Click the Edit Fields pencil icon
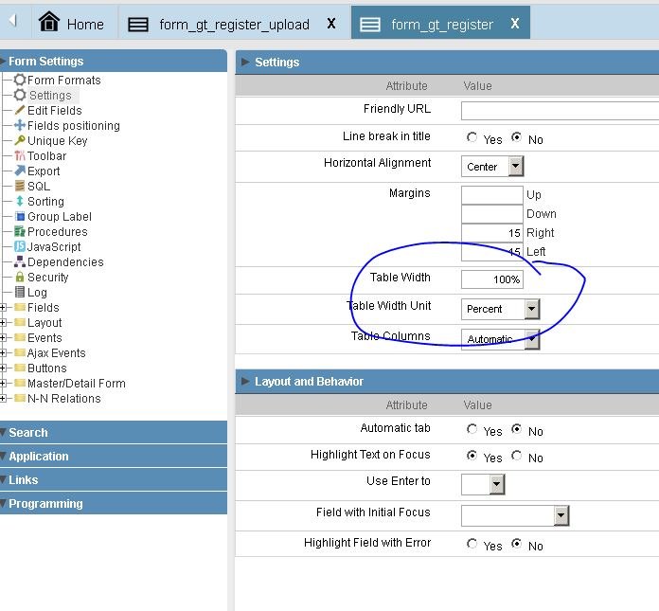This screenshot has height=611, width=659. coord(20,110)
